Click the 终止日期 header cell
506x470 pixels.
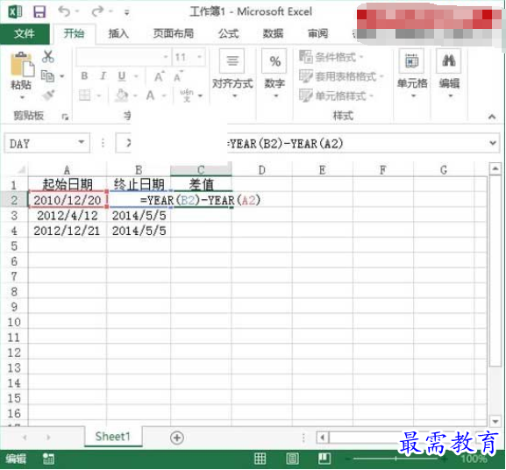click(139, 185)
